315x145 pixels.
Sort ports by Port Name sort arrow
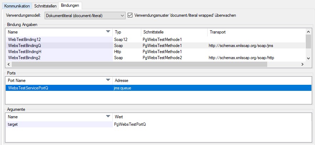108,81
